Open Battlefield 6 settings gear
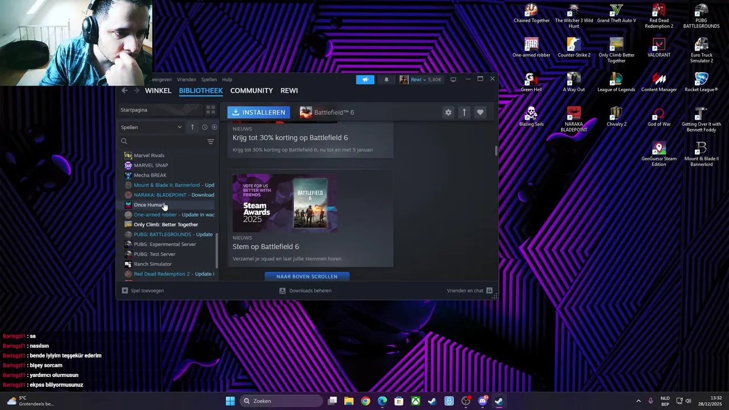 click(x=448, y=112)
